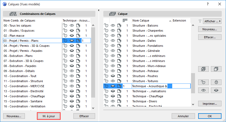Click lock icon of Structure - Fondations
This screenshot has height=122, width=226.
tap(106, 46)
